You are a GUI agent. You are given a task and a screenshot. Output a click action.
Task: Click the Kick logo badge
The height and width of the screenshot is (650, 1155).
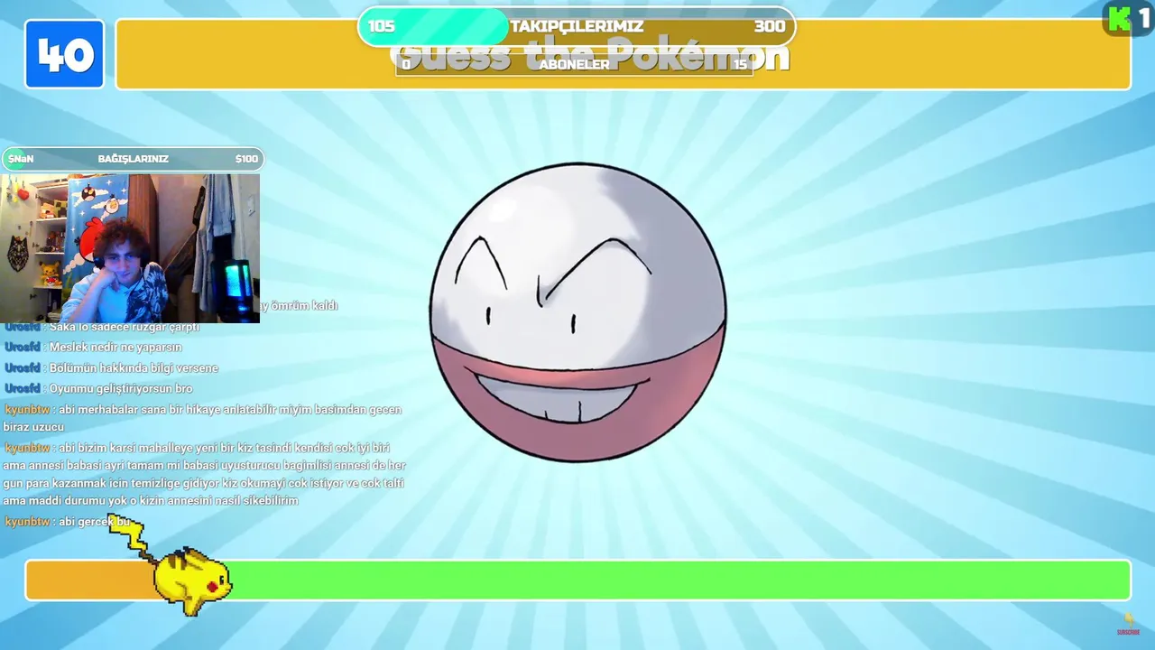pyautogui.click(x=1128, y=18)
